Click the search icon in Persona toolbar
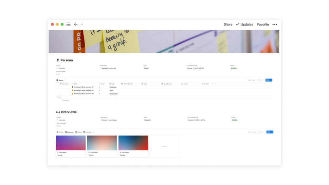Viewport: 329px width, 185px height. 260,80
